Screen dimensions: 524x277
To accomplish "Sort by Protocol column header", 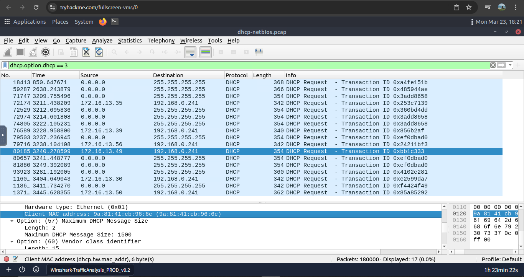I will point(238,75).
